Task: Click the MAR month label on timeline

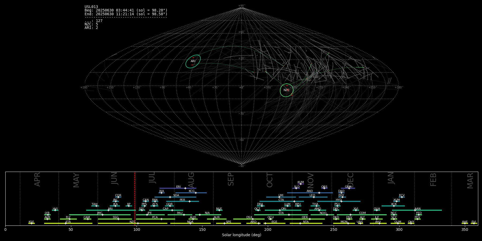Action: pyautogui.click(x=470, y=180)
